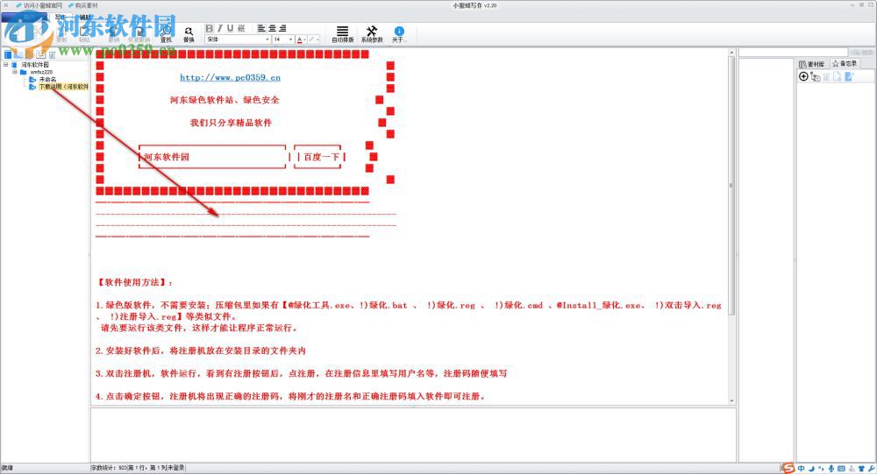This screenshot has width=877, height=474.
Task: Switch to the 素材库 tab
Action: [811, 64]
